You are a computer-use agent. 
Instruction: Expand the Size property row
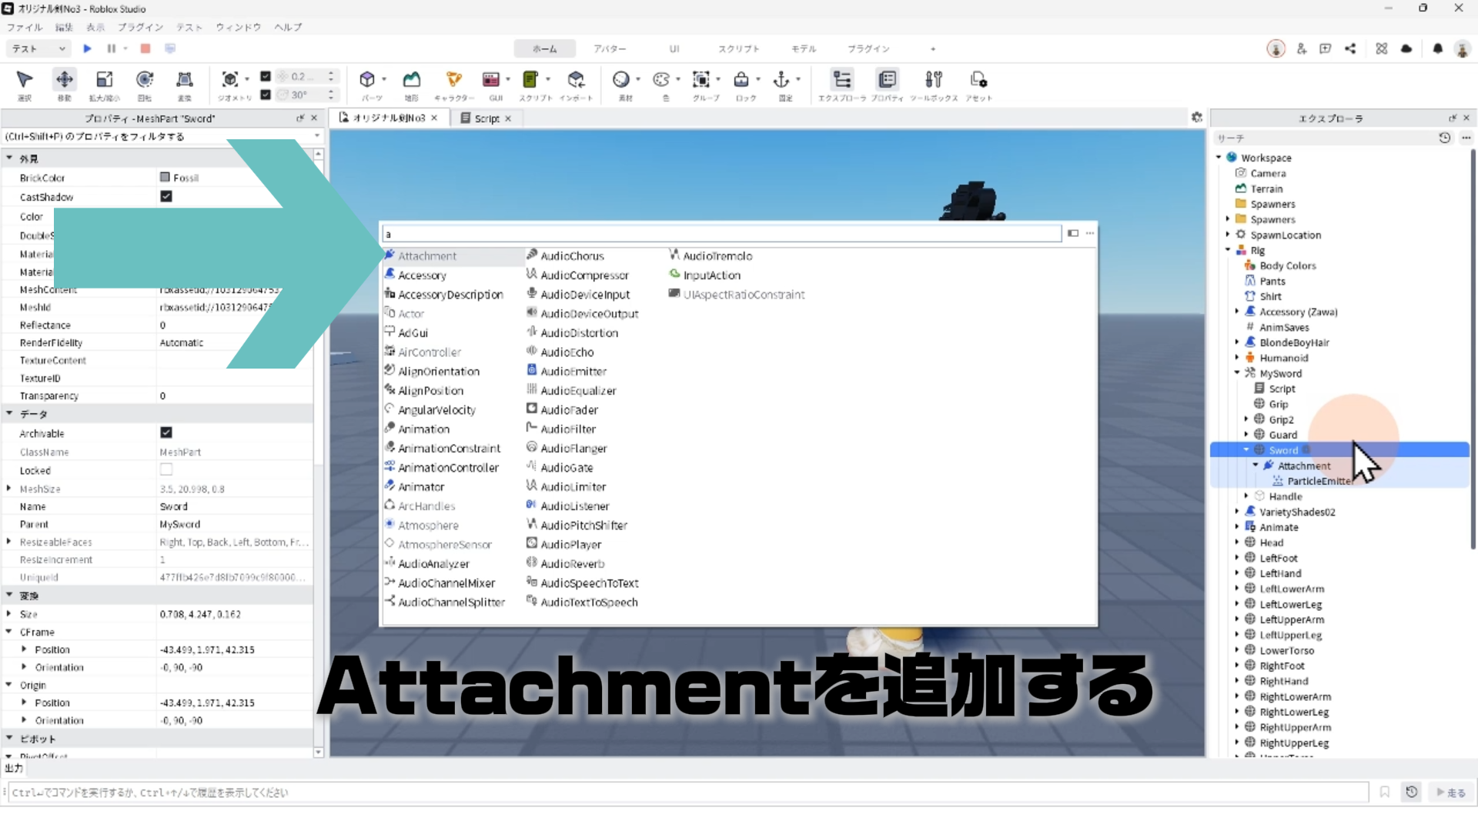click(x=8, y=614)
